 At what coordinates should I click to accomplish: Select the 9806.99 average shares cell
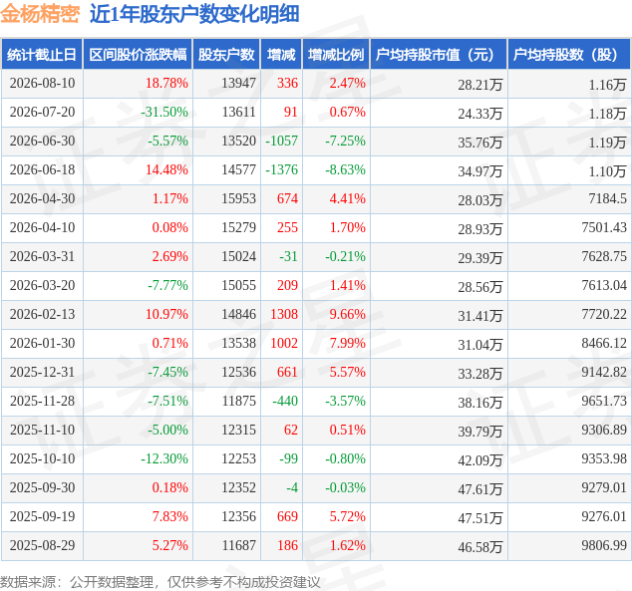click(x=604, y=545)
